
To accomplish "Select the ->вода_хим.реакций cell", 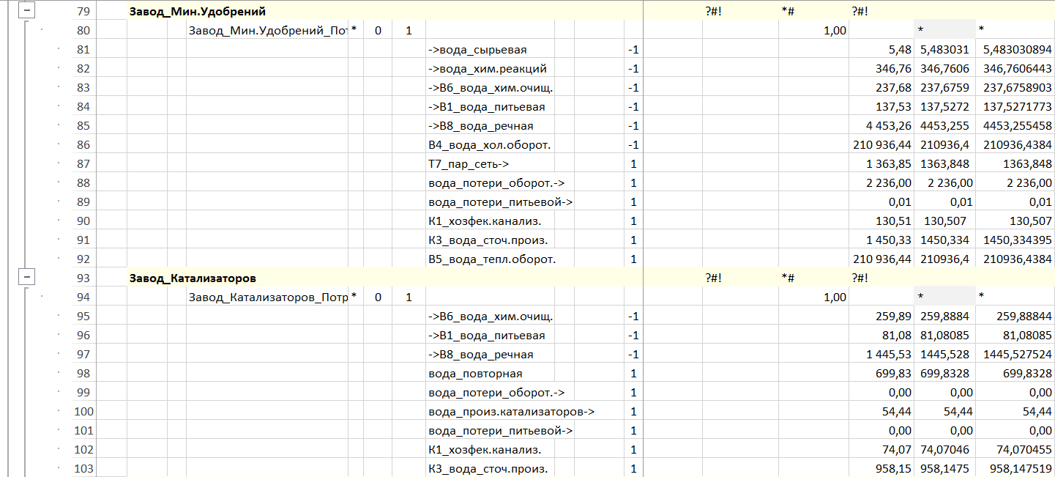I will [487, 69].
